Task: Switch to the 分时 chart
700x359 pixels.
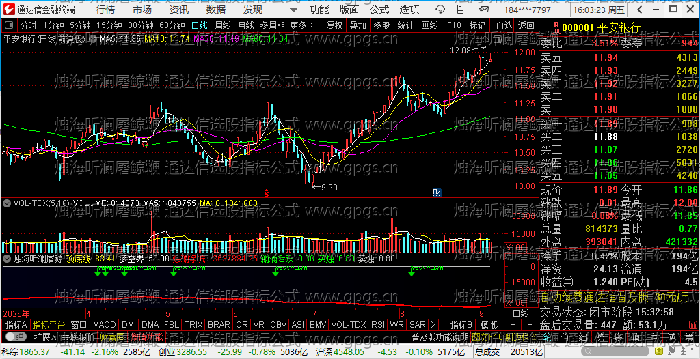Action: click(x=28, y=25)
